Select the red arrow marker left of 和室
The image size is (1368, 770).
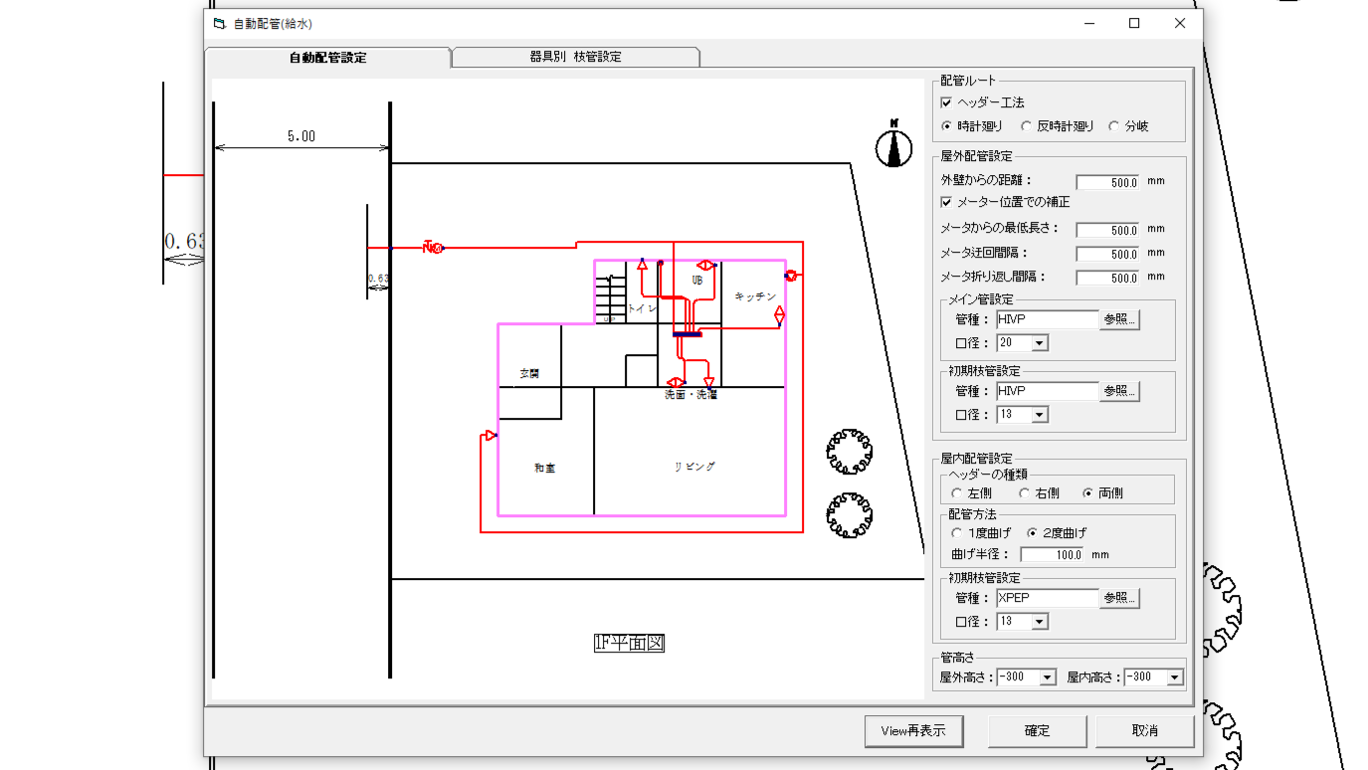(490, 436)
